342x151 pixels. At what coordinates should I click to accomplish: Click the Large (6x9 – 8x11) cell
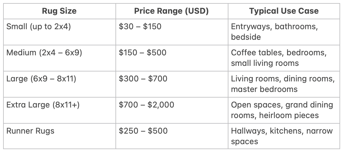click(41, 79)
